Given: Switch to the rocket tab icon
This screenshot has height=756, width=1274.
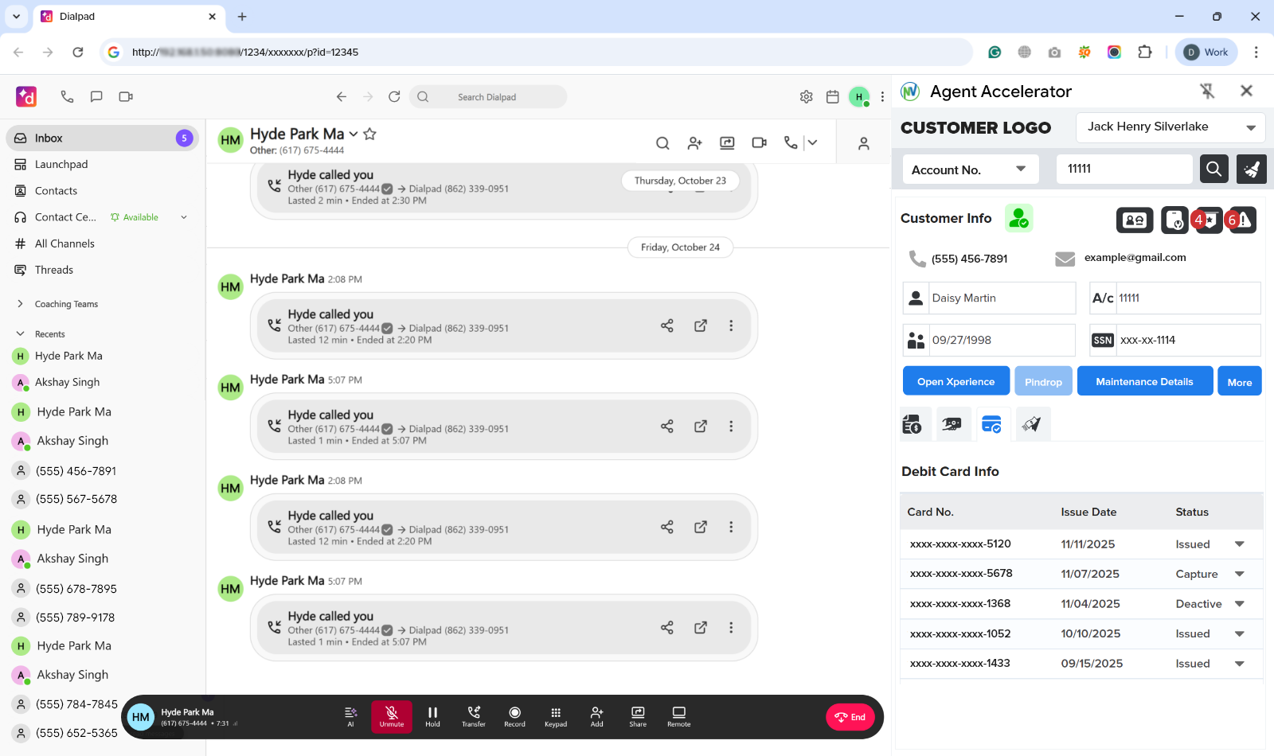Looking at the screenshot, I should click(1032, 424).
